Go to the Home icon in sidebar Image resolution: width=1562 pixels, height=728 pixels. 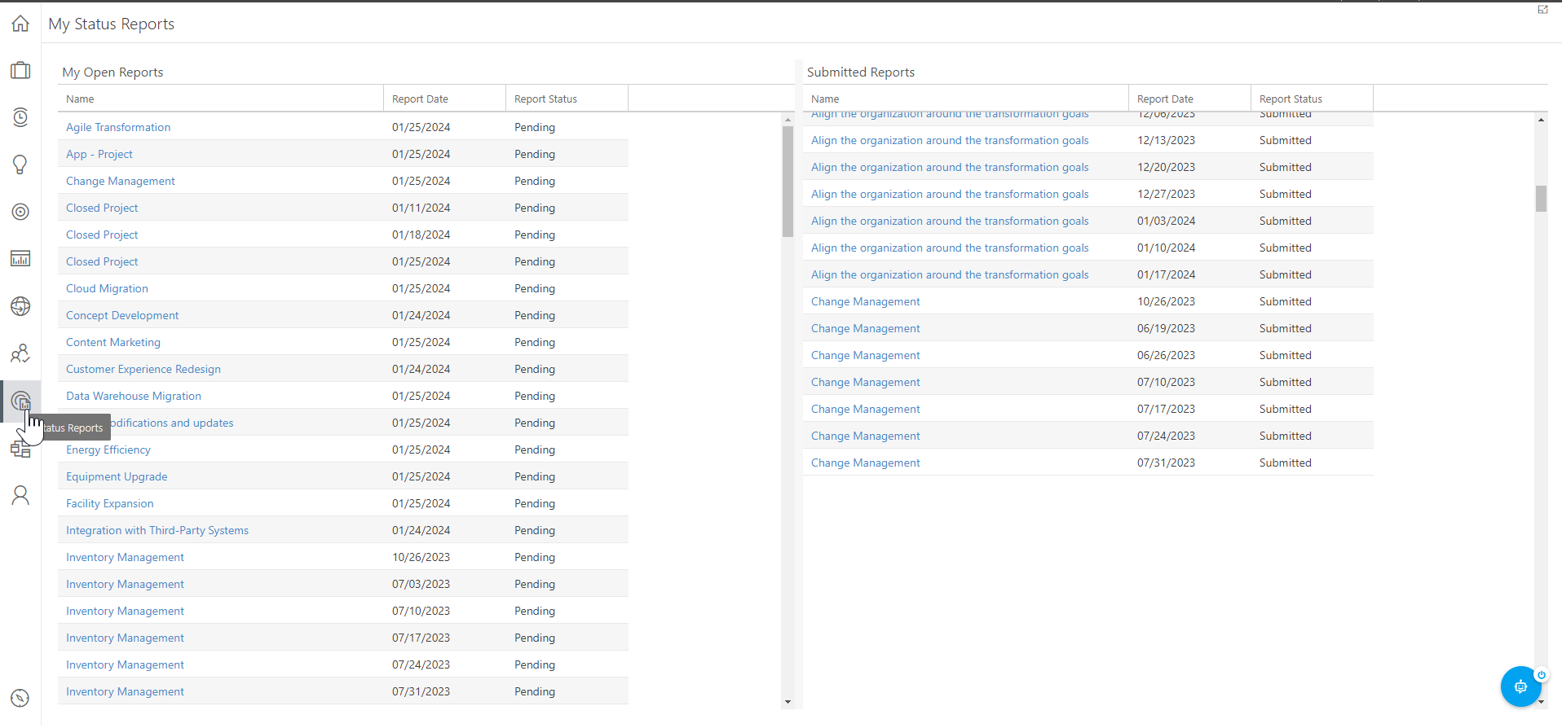20,24
